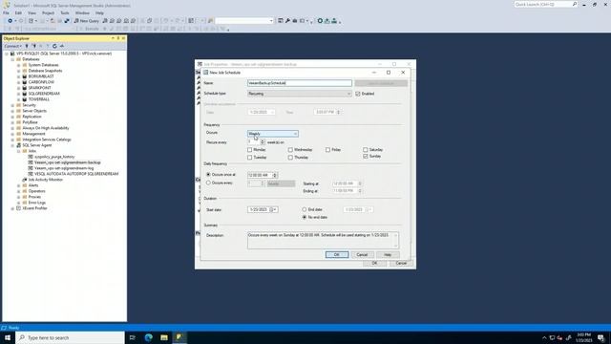The image size is (611, 344).
Task: Click the navigate back toolbar icon
Action: (x=11, y=21)
